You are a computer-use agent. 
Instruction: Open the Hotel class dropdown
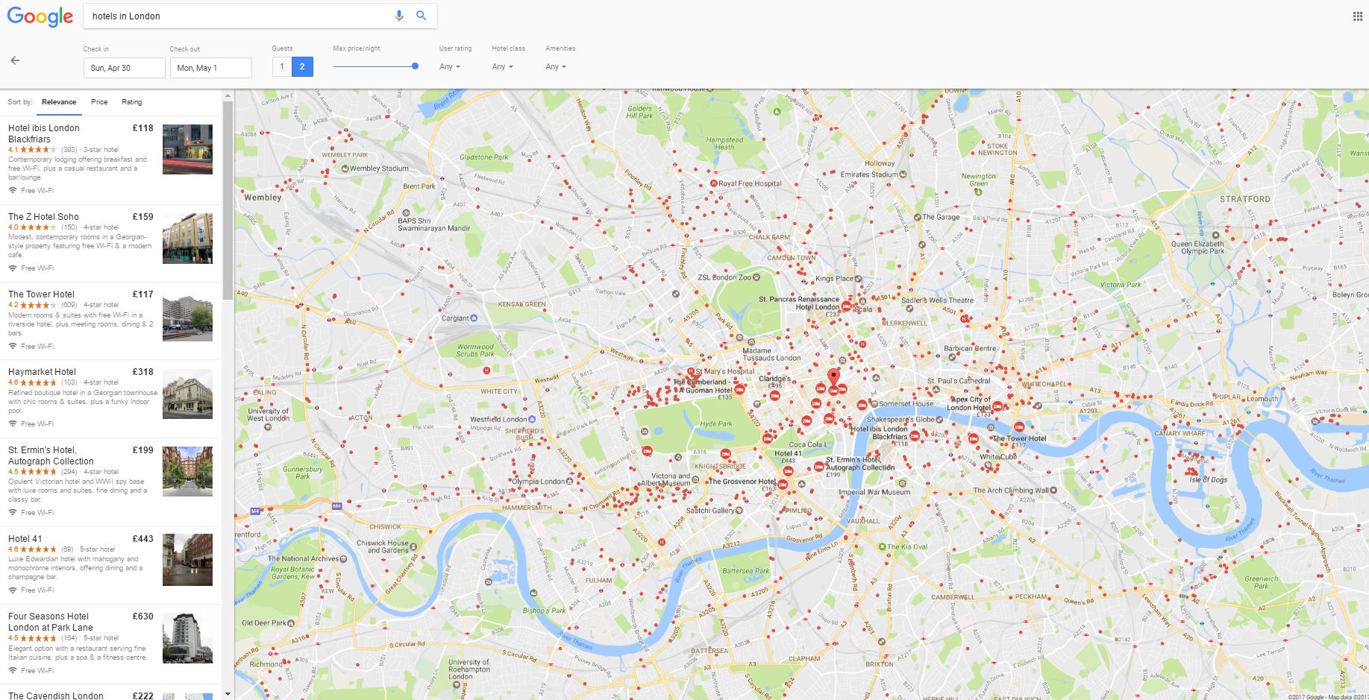click(502, 66)
